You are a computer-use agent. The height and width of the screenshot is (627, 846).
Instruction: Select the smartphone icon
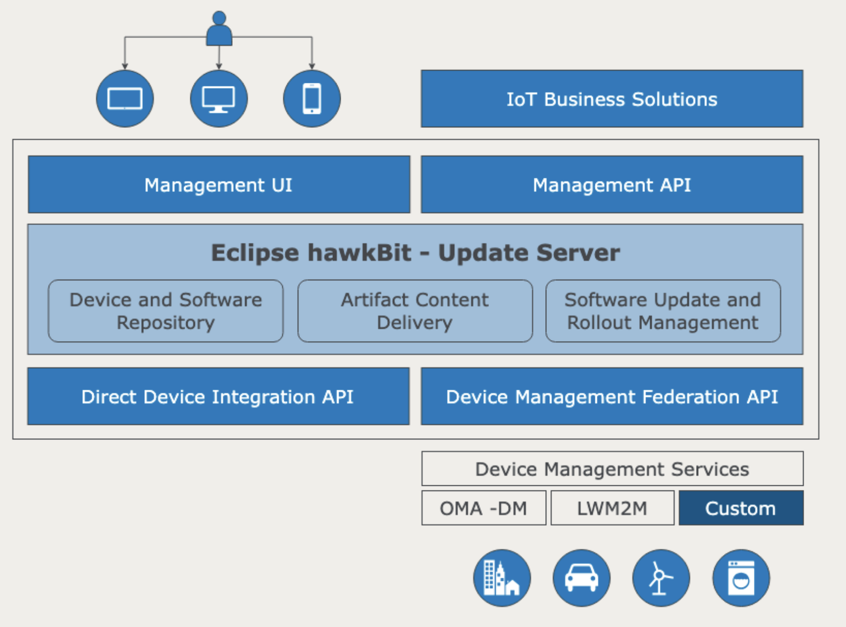(x=311, y=99)
